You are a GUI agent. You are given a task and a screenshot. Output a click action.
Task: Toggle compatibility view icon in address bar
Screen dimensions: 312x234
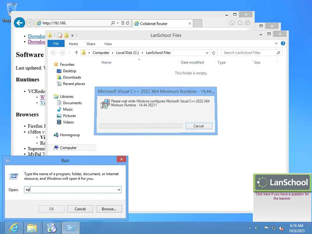tap(123, 23)
